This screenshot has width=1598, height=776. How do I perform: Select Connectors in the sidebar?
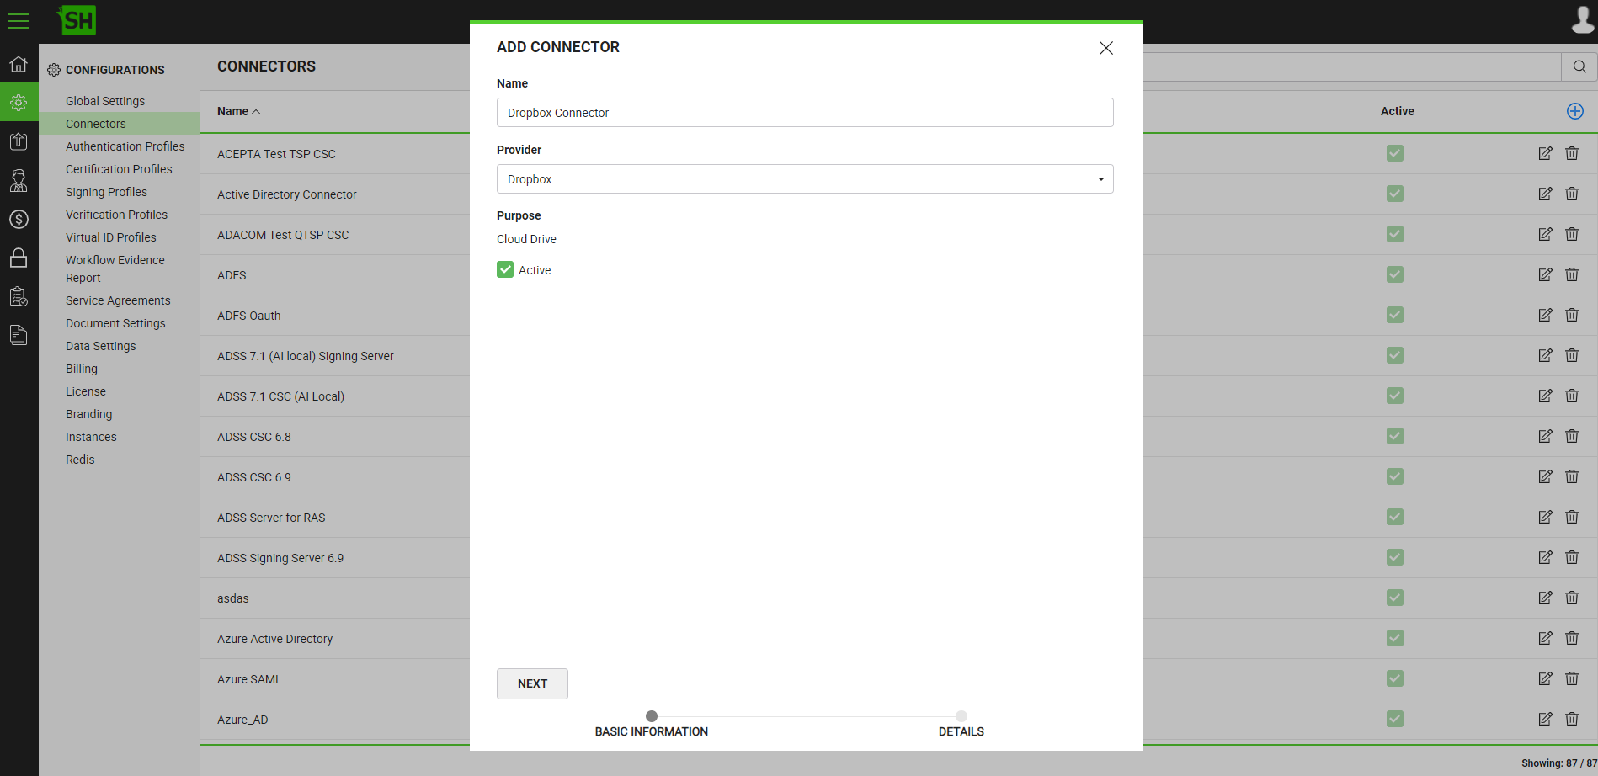(96, 124)
